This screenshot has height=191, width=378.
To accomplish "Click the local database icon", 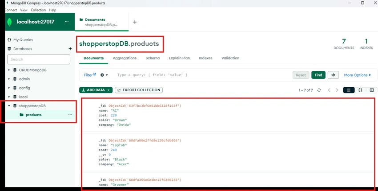I will (15, 97).
